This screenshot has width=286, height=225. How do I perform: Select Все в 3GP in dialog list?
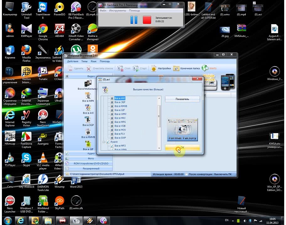[120, 102]
